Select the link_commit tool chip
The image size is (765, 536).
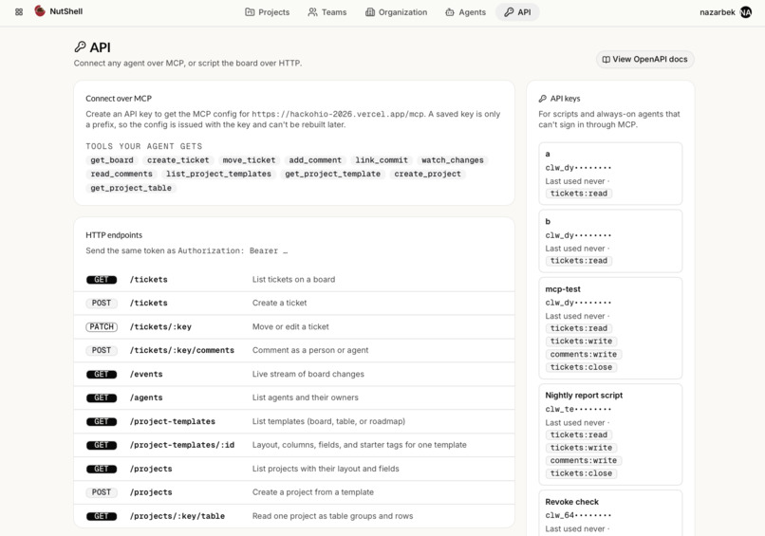click(x=382, y=160)
